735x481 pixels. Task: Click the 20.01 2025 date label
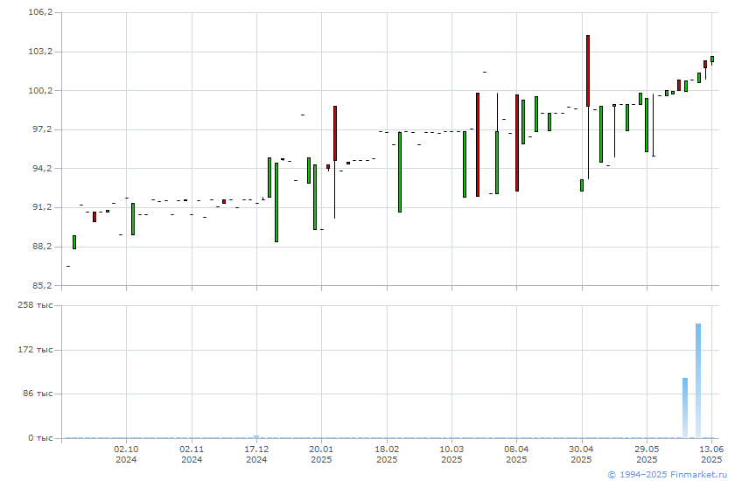(321, 454)
